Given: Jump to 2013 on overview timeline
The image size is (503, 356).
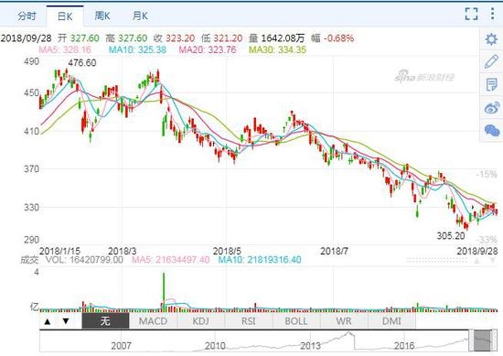Looking at the screenshot, I should (x=310, y=346).
